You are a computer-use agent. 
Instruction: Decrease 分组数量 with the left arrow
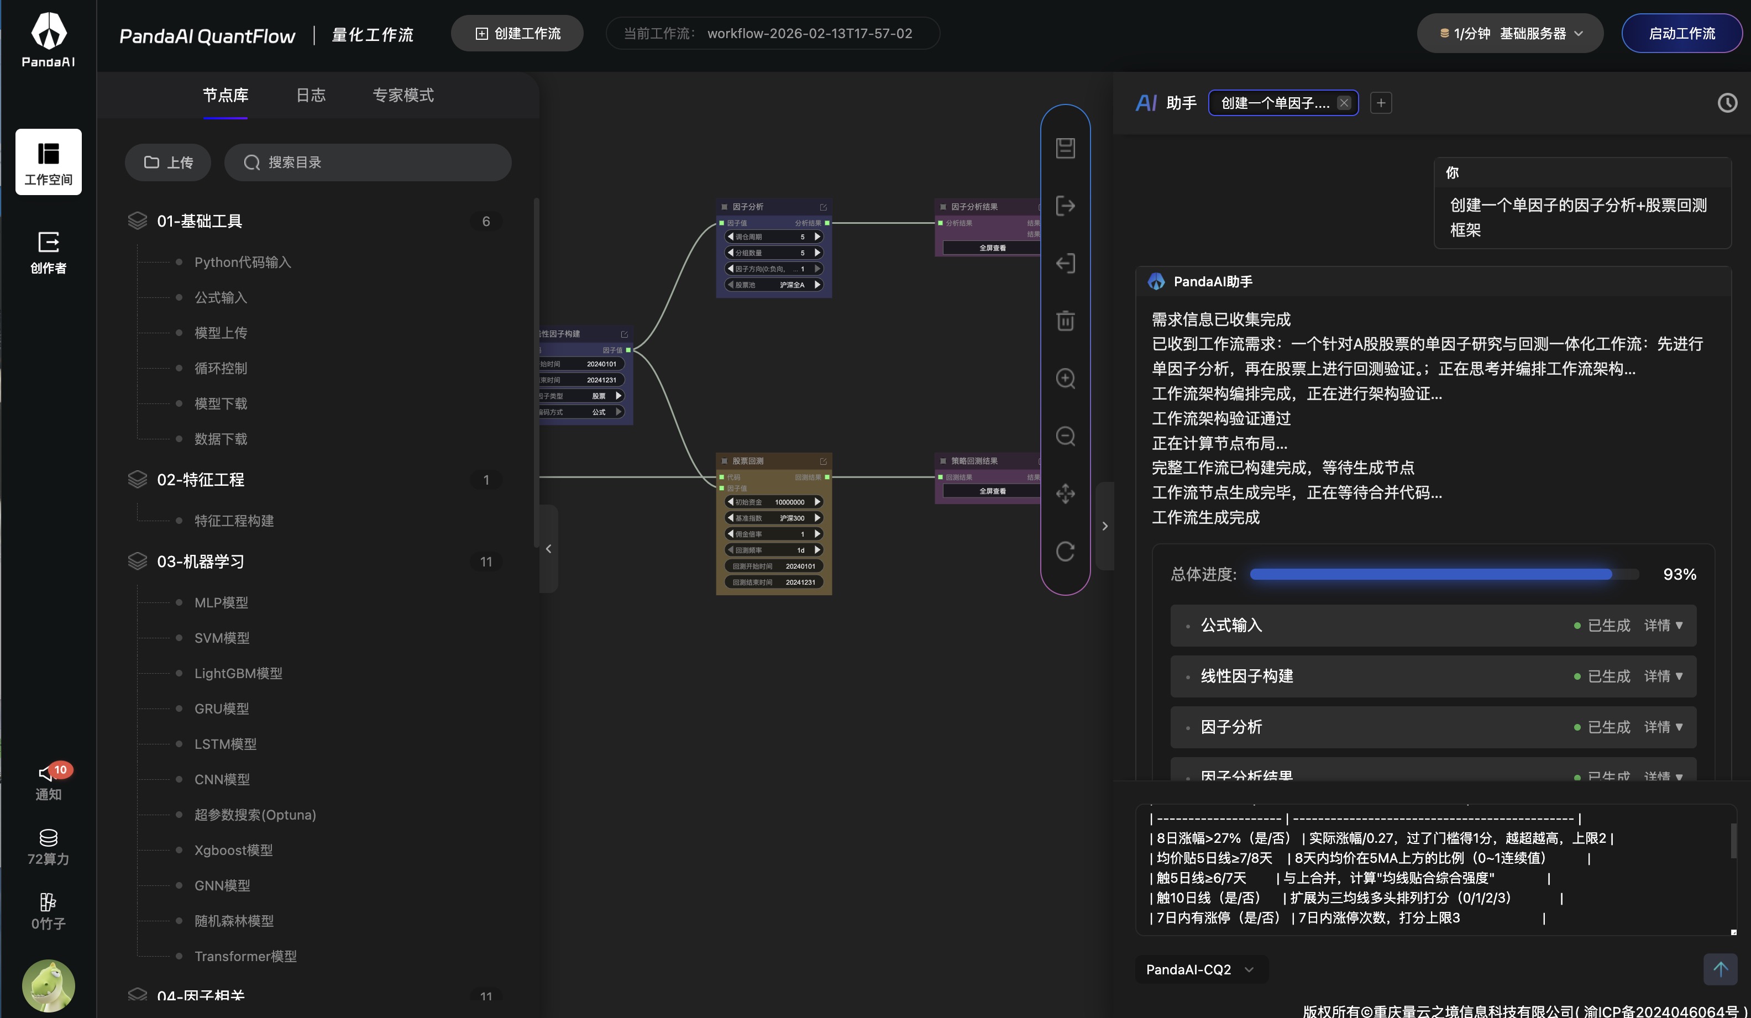click(x=730, y=252)
